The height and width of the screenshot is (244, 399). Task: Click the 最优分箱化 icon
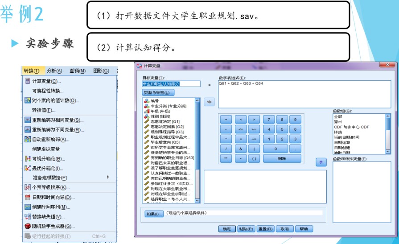coord(27,169)
